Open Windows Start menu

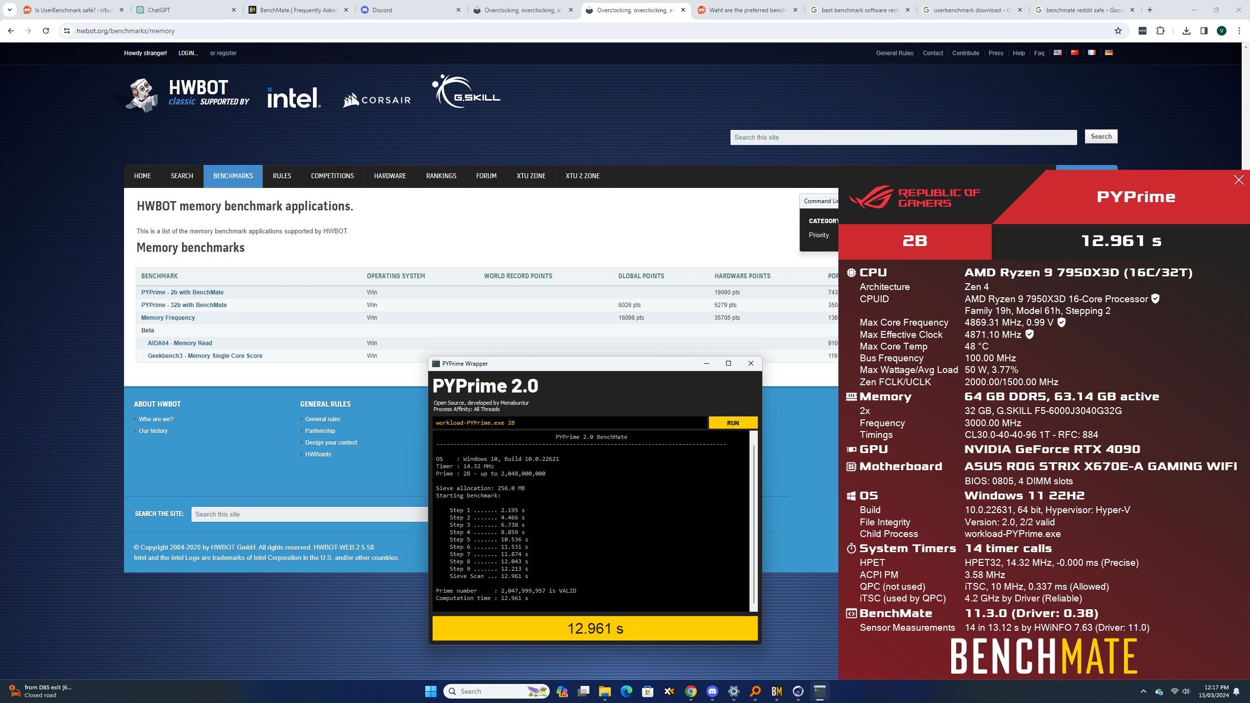tap(431, 691)
